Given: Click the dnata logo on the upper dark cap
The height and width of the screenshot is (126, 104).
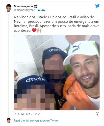Looking at the screenshot, I should pyautogui.click(x=55, y=50).
